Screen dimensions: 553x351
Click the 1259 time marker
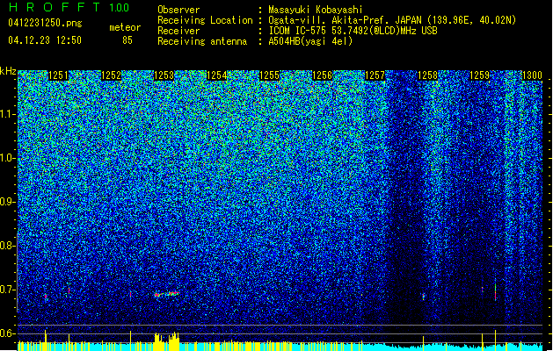(480, 75)
